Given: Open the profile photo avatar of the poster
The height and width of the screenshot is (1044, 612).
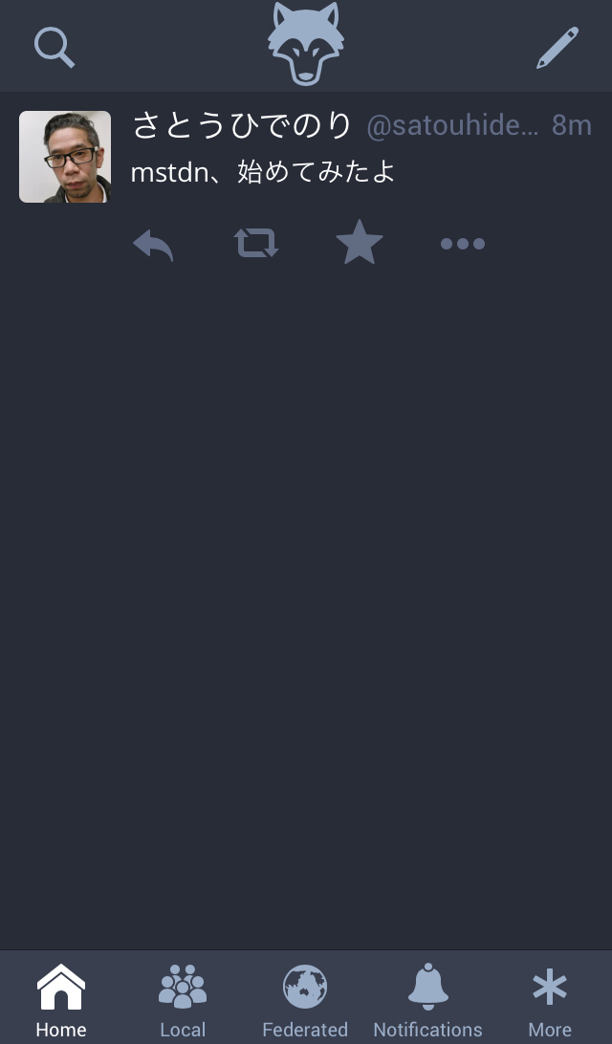Looking at the screenshot, I should click(x=65, y=157).
